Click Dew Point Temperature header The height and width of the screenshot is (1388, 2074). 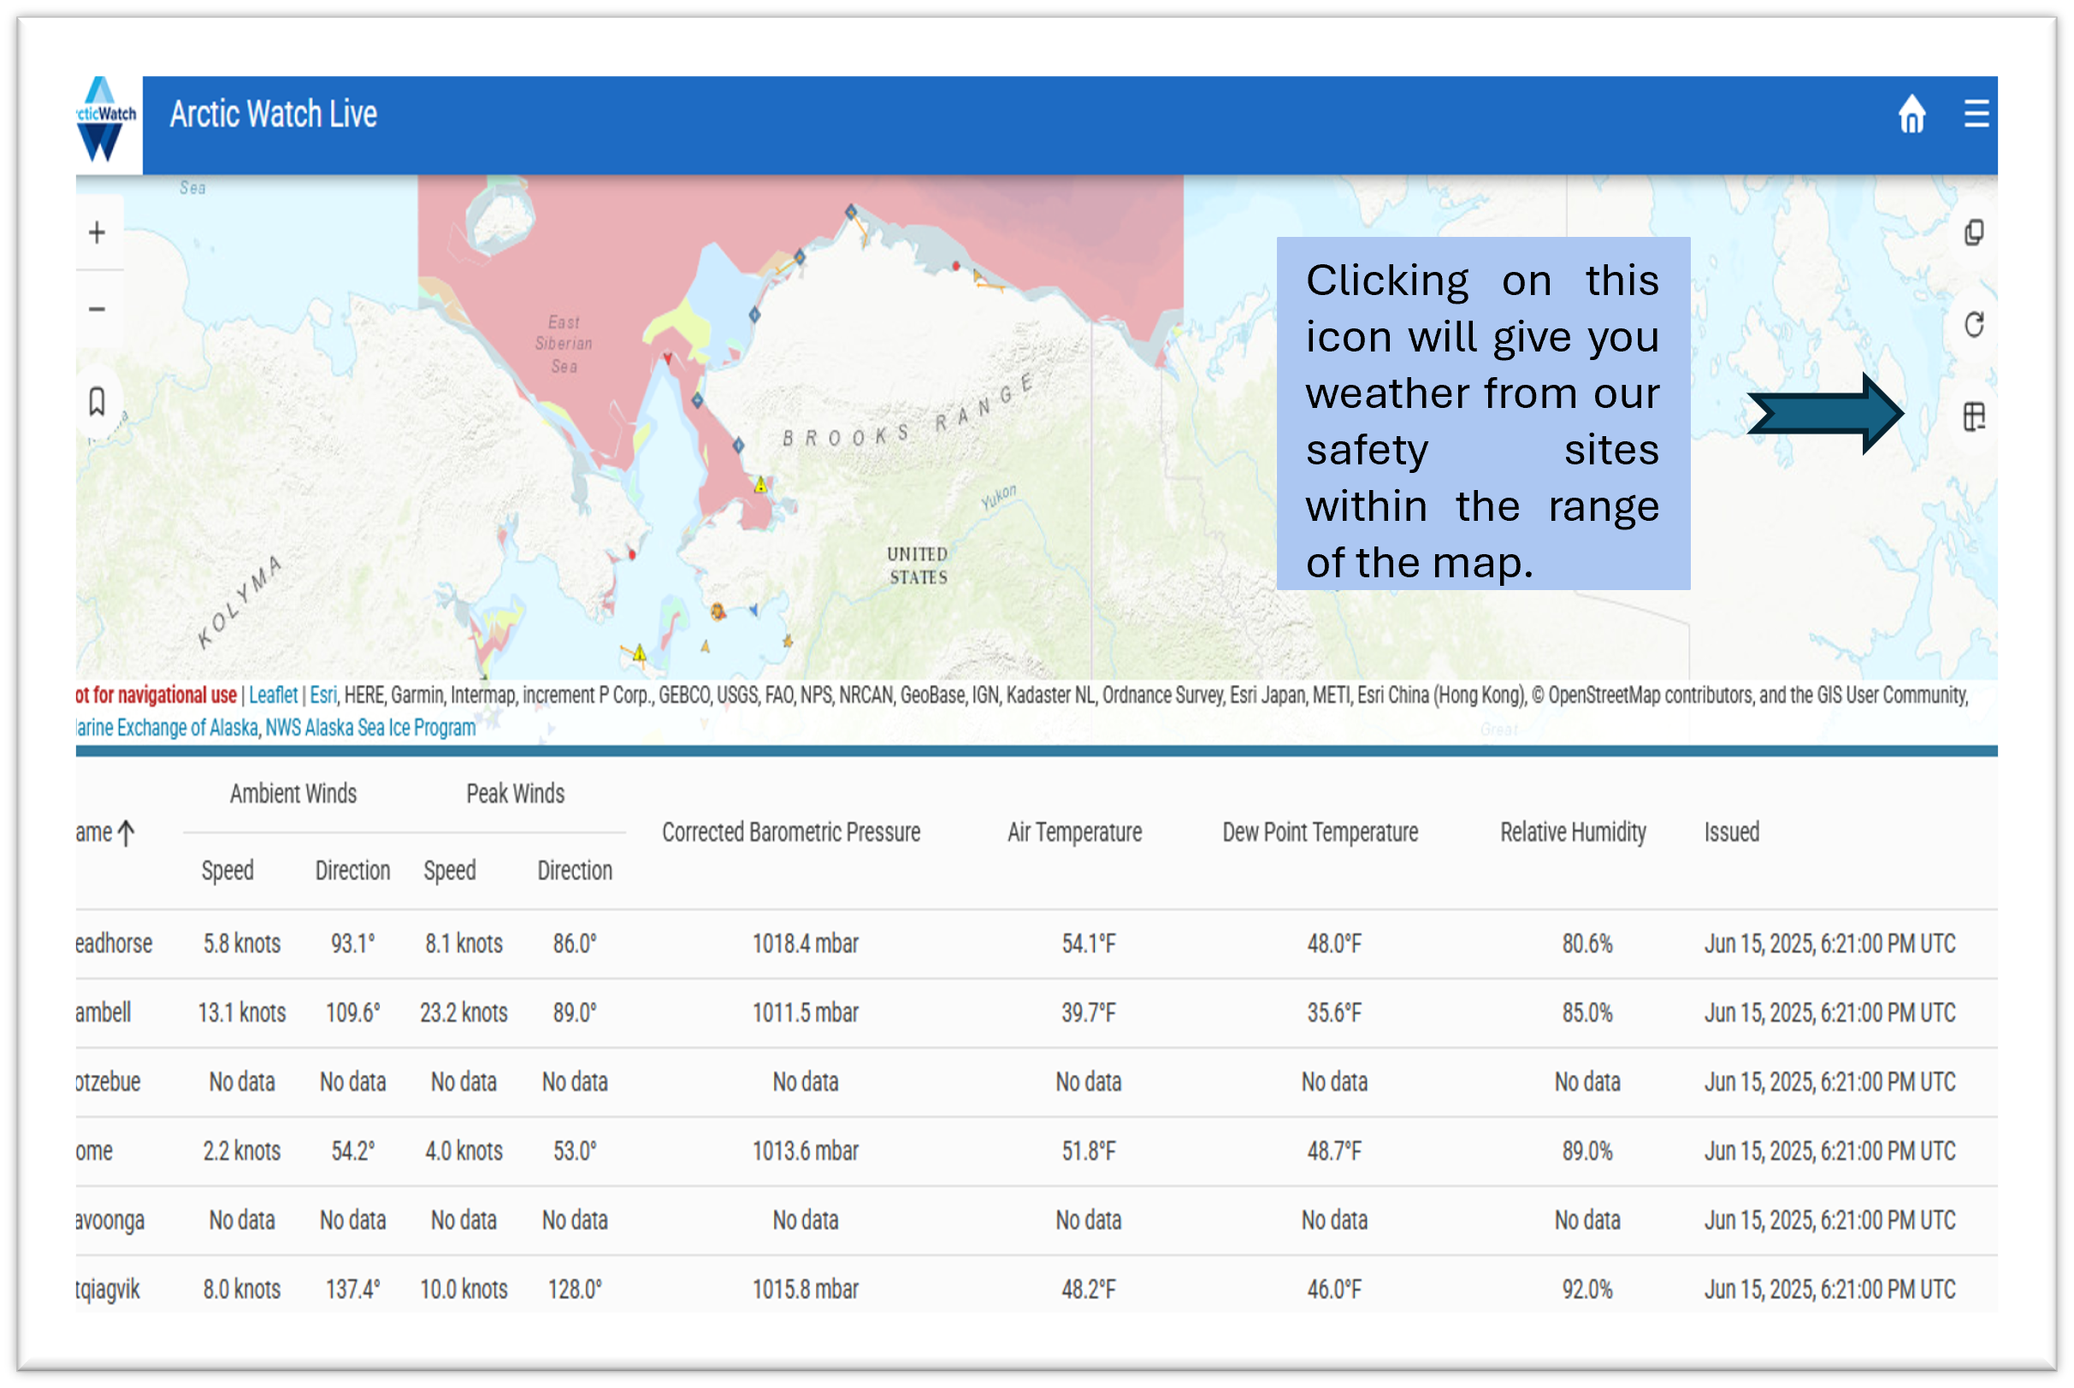tap(1320, 833)
